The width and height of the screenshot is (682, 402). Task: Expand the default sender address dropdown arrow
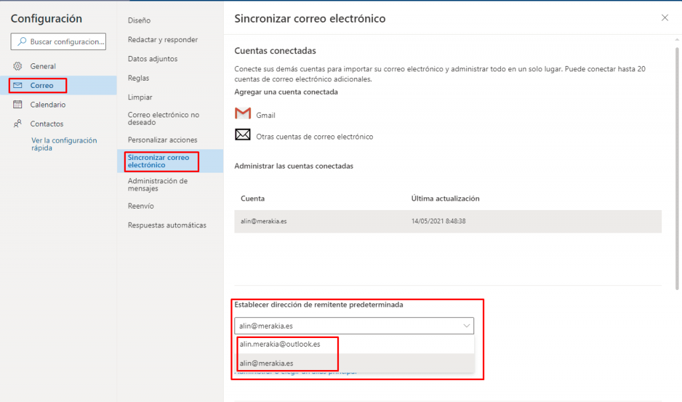click(x=466, y=326)
